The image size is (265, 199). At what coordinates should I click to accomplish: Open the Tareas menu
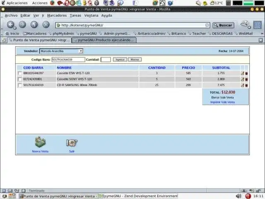75,15
